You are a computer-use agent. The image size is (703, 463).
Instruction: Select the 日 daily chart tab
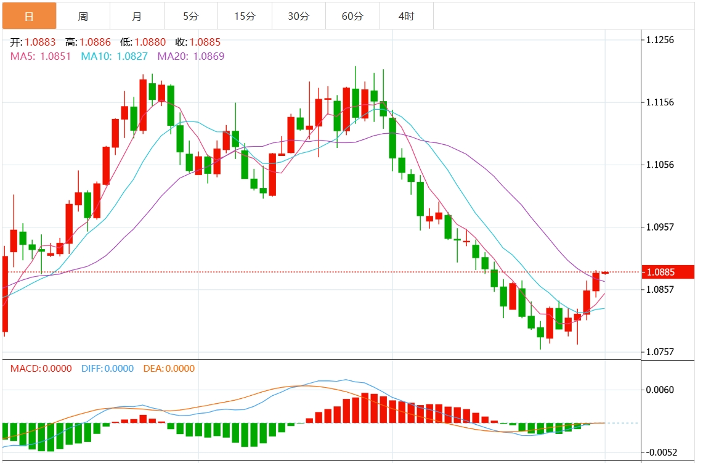[29, 16]
